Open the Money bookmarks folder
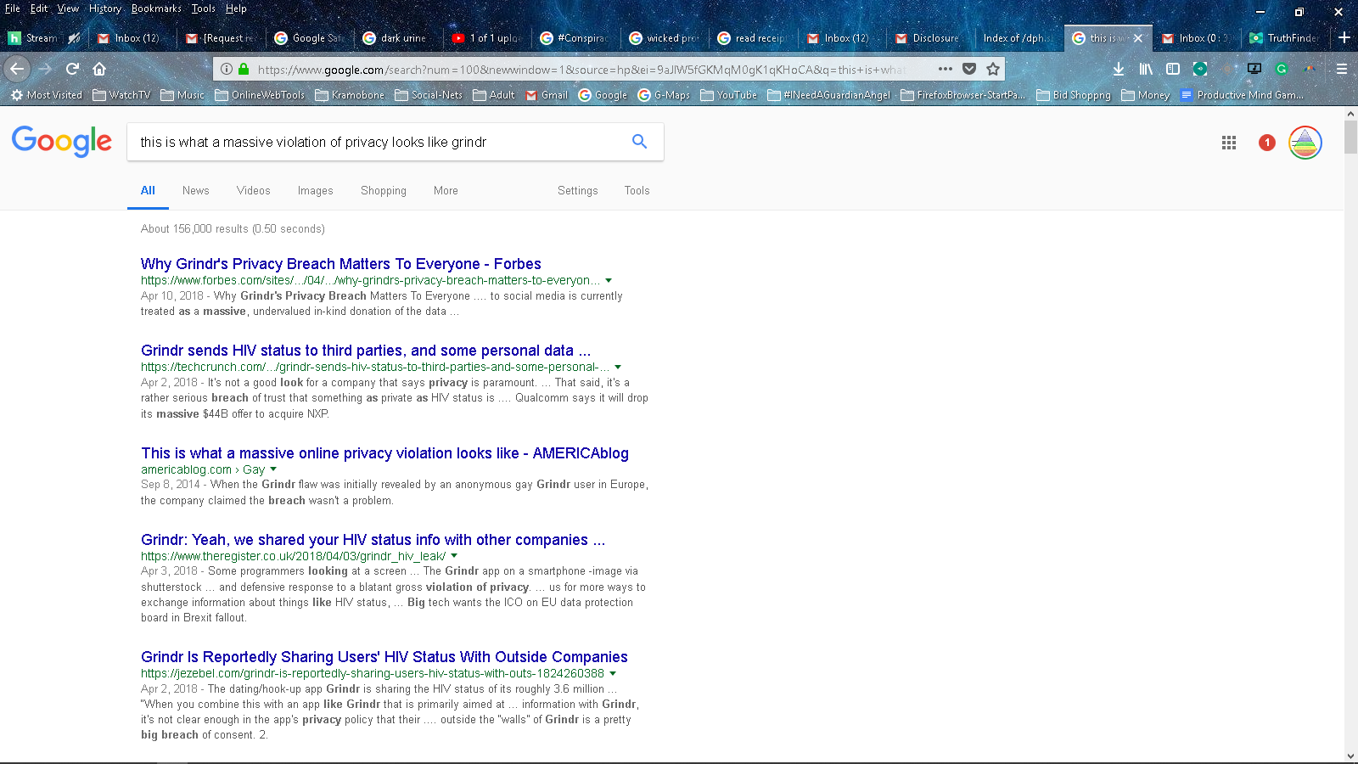The height and width of the screenshot is (764, 1358). pos(1146,95)
